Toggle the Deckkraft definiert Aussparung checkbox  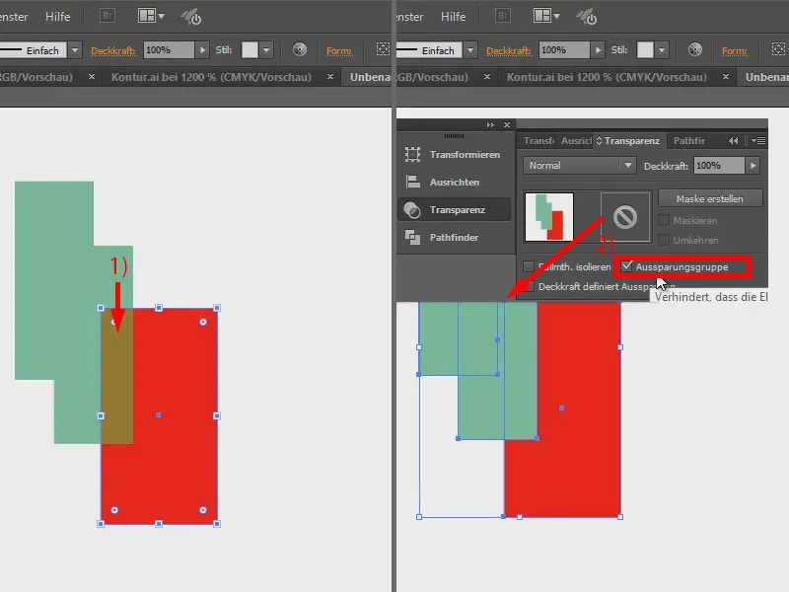click(529, 286)
